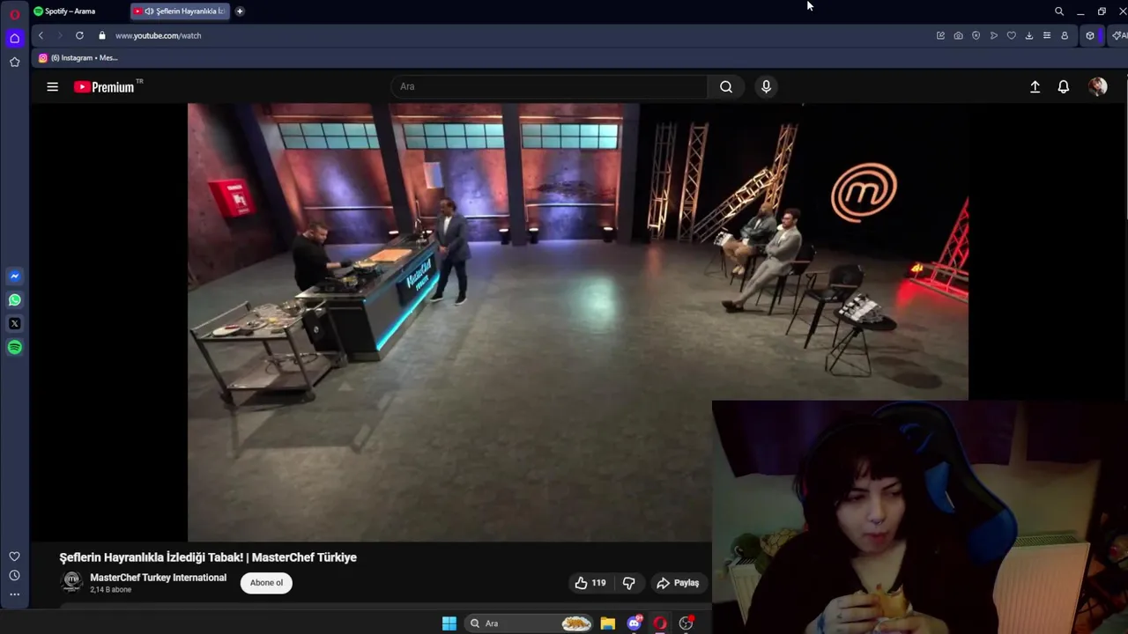Open a new browser tab
Image resolution: width=1128 pixels, height=634 pixels.
(240, 11)
